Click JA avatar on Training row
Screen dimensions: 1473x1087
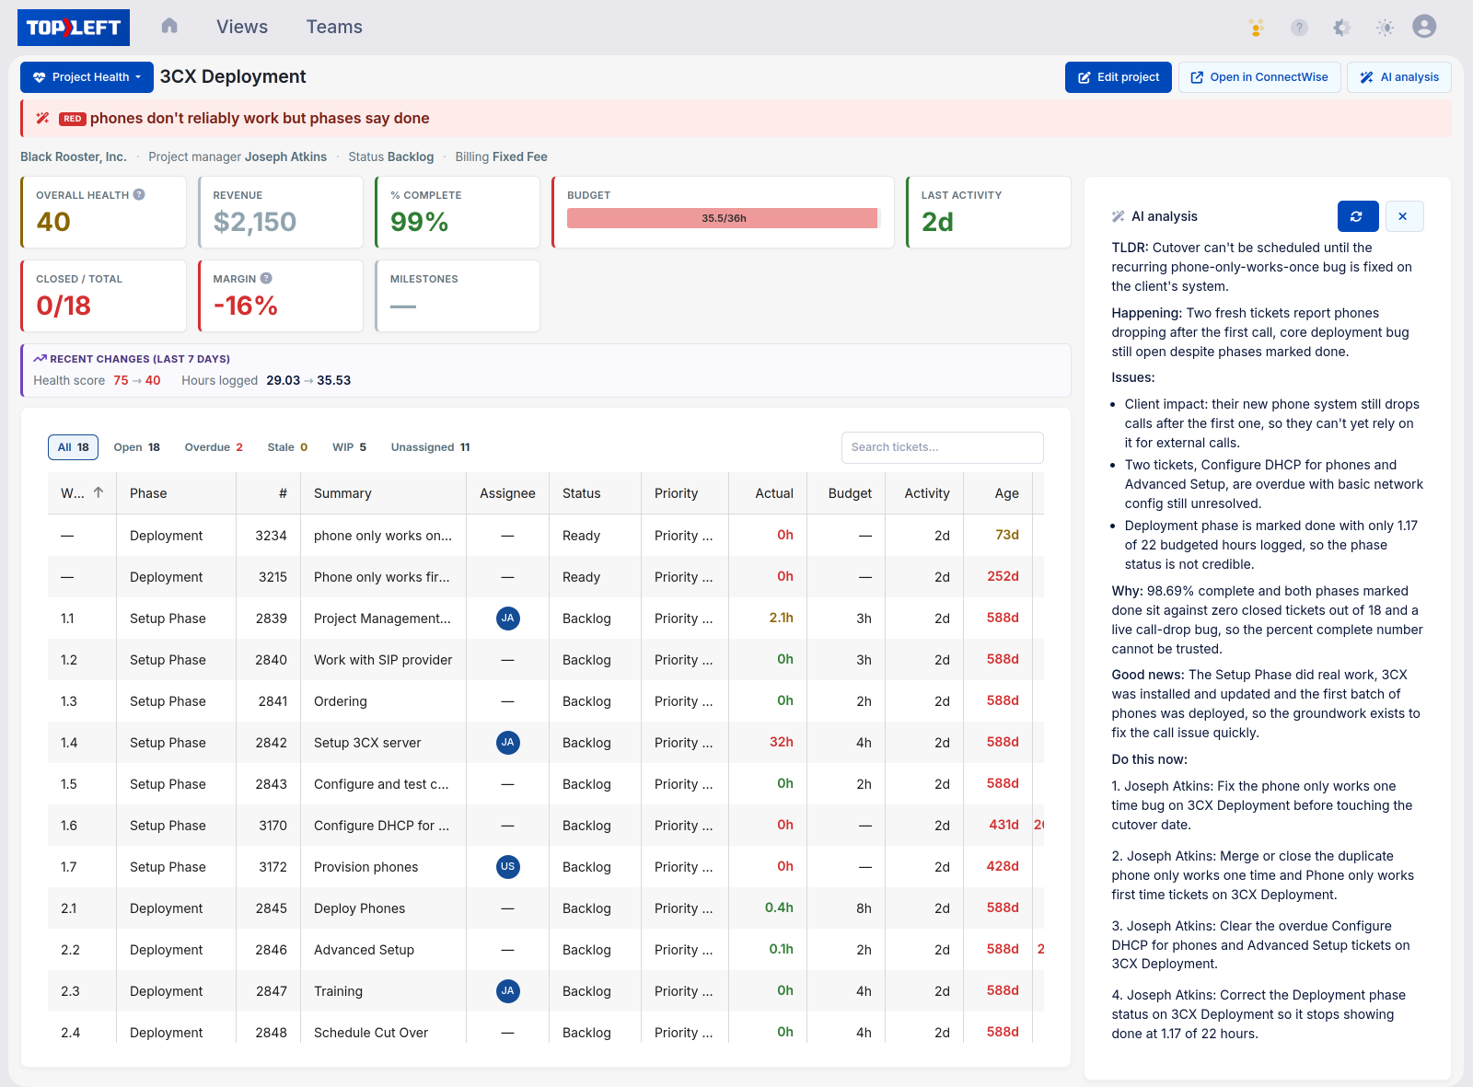(x=507, y=991)
